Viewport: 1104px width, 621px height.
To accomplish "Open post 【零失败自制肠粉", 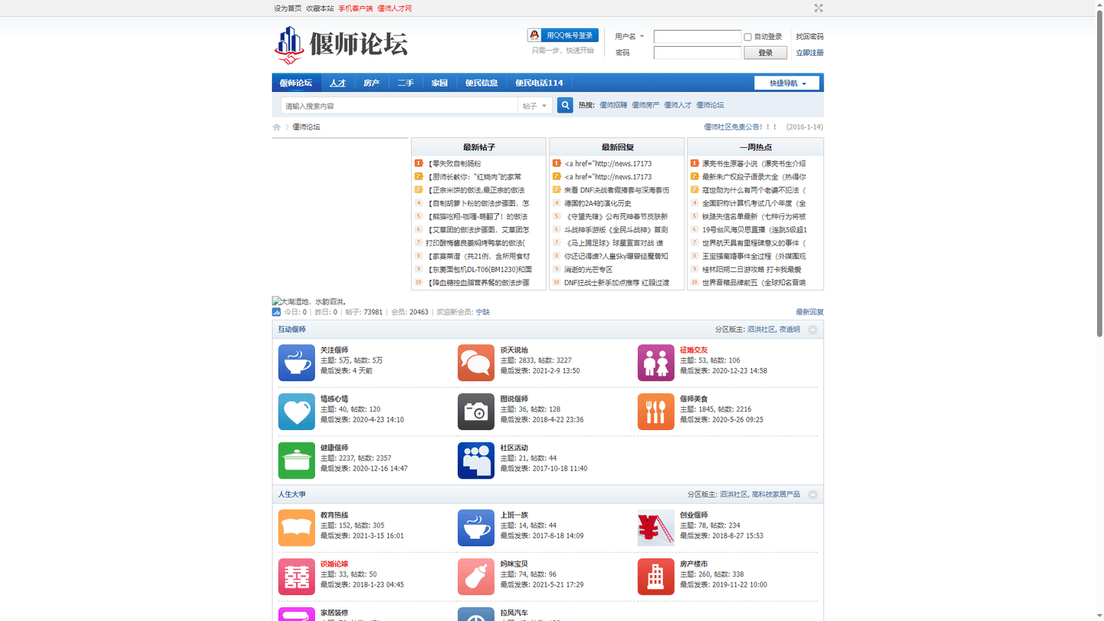I will pyautogui.click(x=454, y=163).
